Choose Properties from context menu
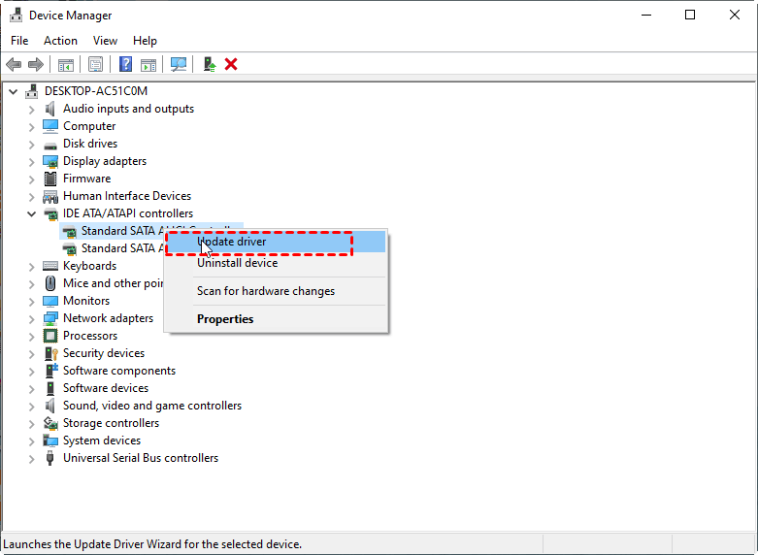 276,319
